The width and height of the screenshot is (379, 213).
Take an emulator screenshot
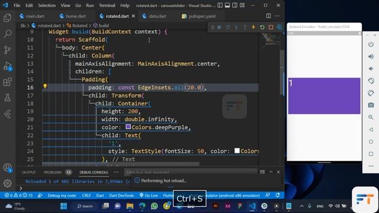coord(371,105)
